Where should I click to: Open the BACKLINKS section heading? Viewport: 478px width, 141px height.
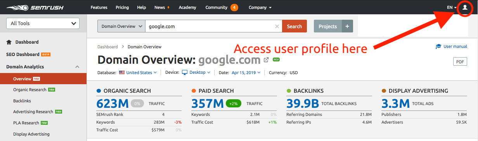coord(308,91)
